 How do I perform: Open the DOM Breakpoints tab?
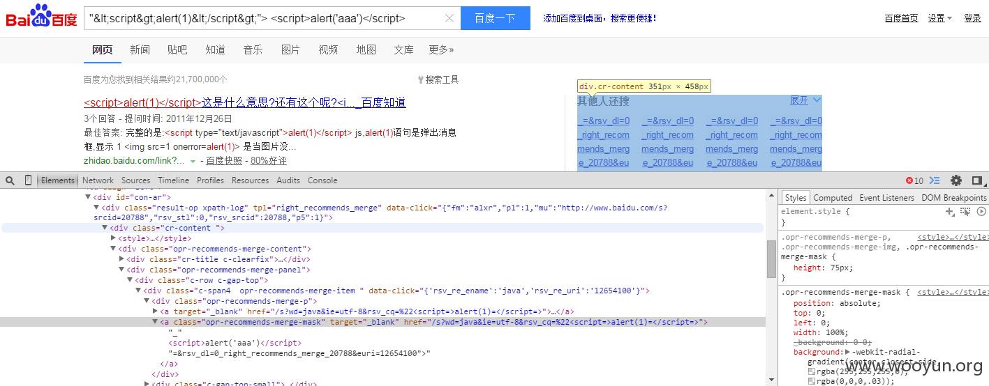click(953, 198)
